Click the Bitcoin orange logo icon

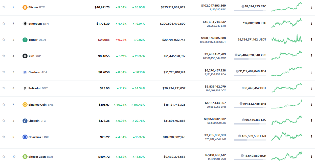coord(25,7)
